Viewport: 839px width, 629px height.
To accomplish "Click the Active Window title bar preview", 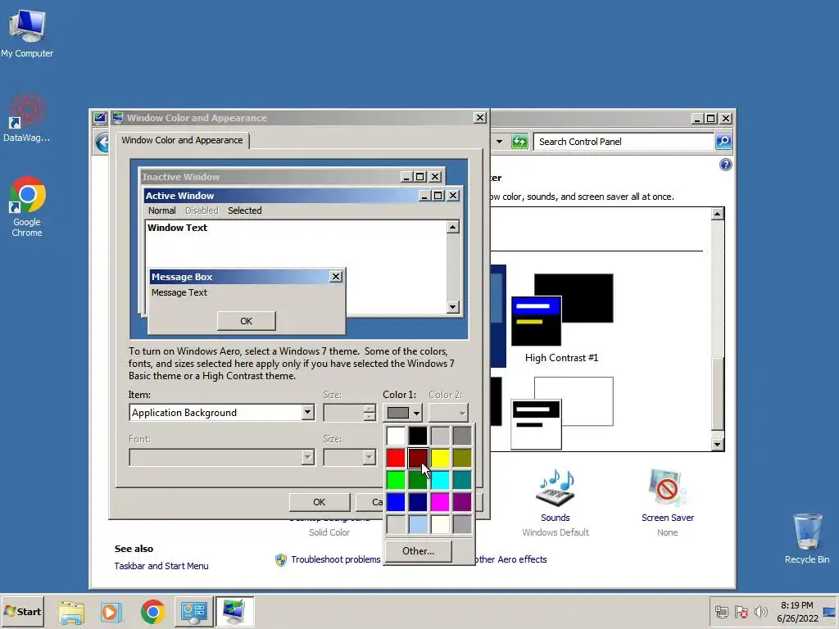I will click(302, 196).
